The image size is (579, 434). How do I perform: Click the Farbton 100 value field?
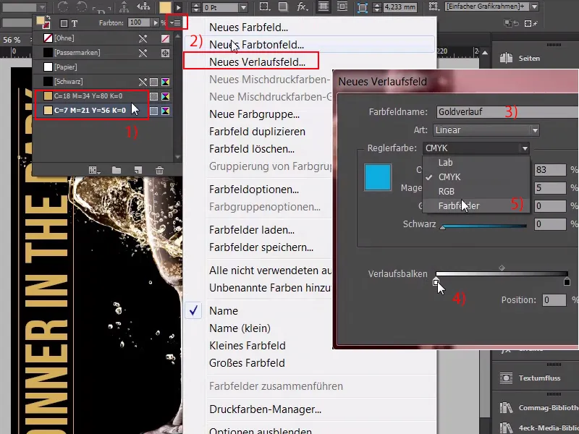pyautogui.click(x=138, y=22)
